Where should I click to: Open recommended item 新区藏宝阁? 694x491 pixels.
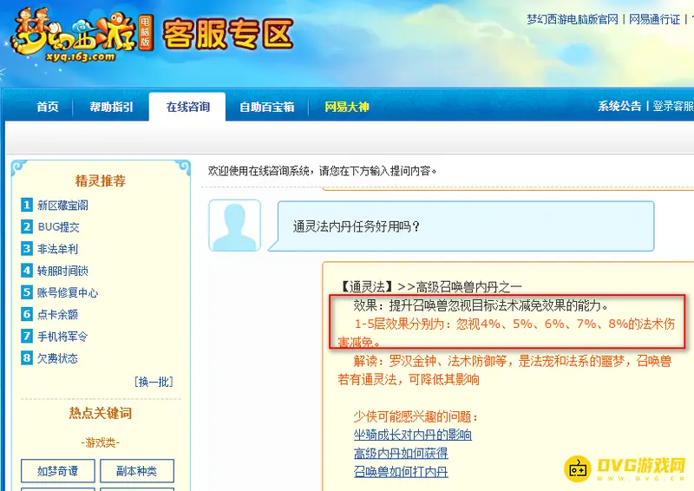click(x=62, y=205)
